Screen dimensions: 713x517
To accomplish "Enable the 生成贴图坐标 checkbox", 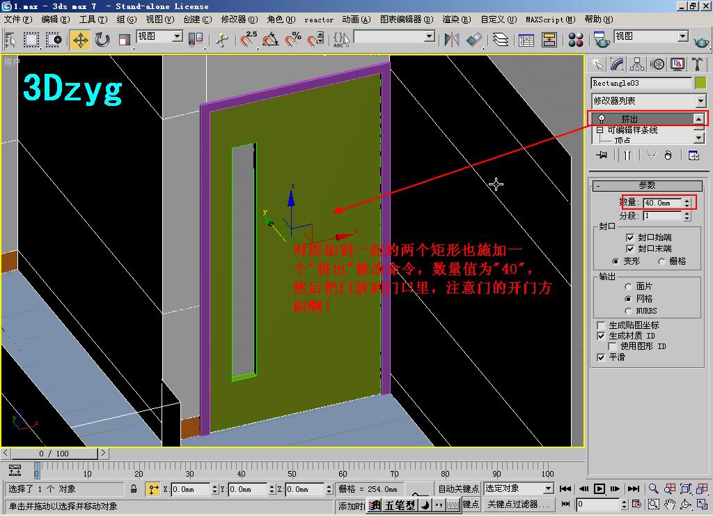I will pos(601,325).
